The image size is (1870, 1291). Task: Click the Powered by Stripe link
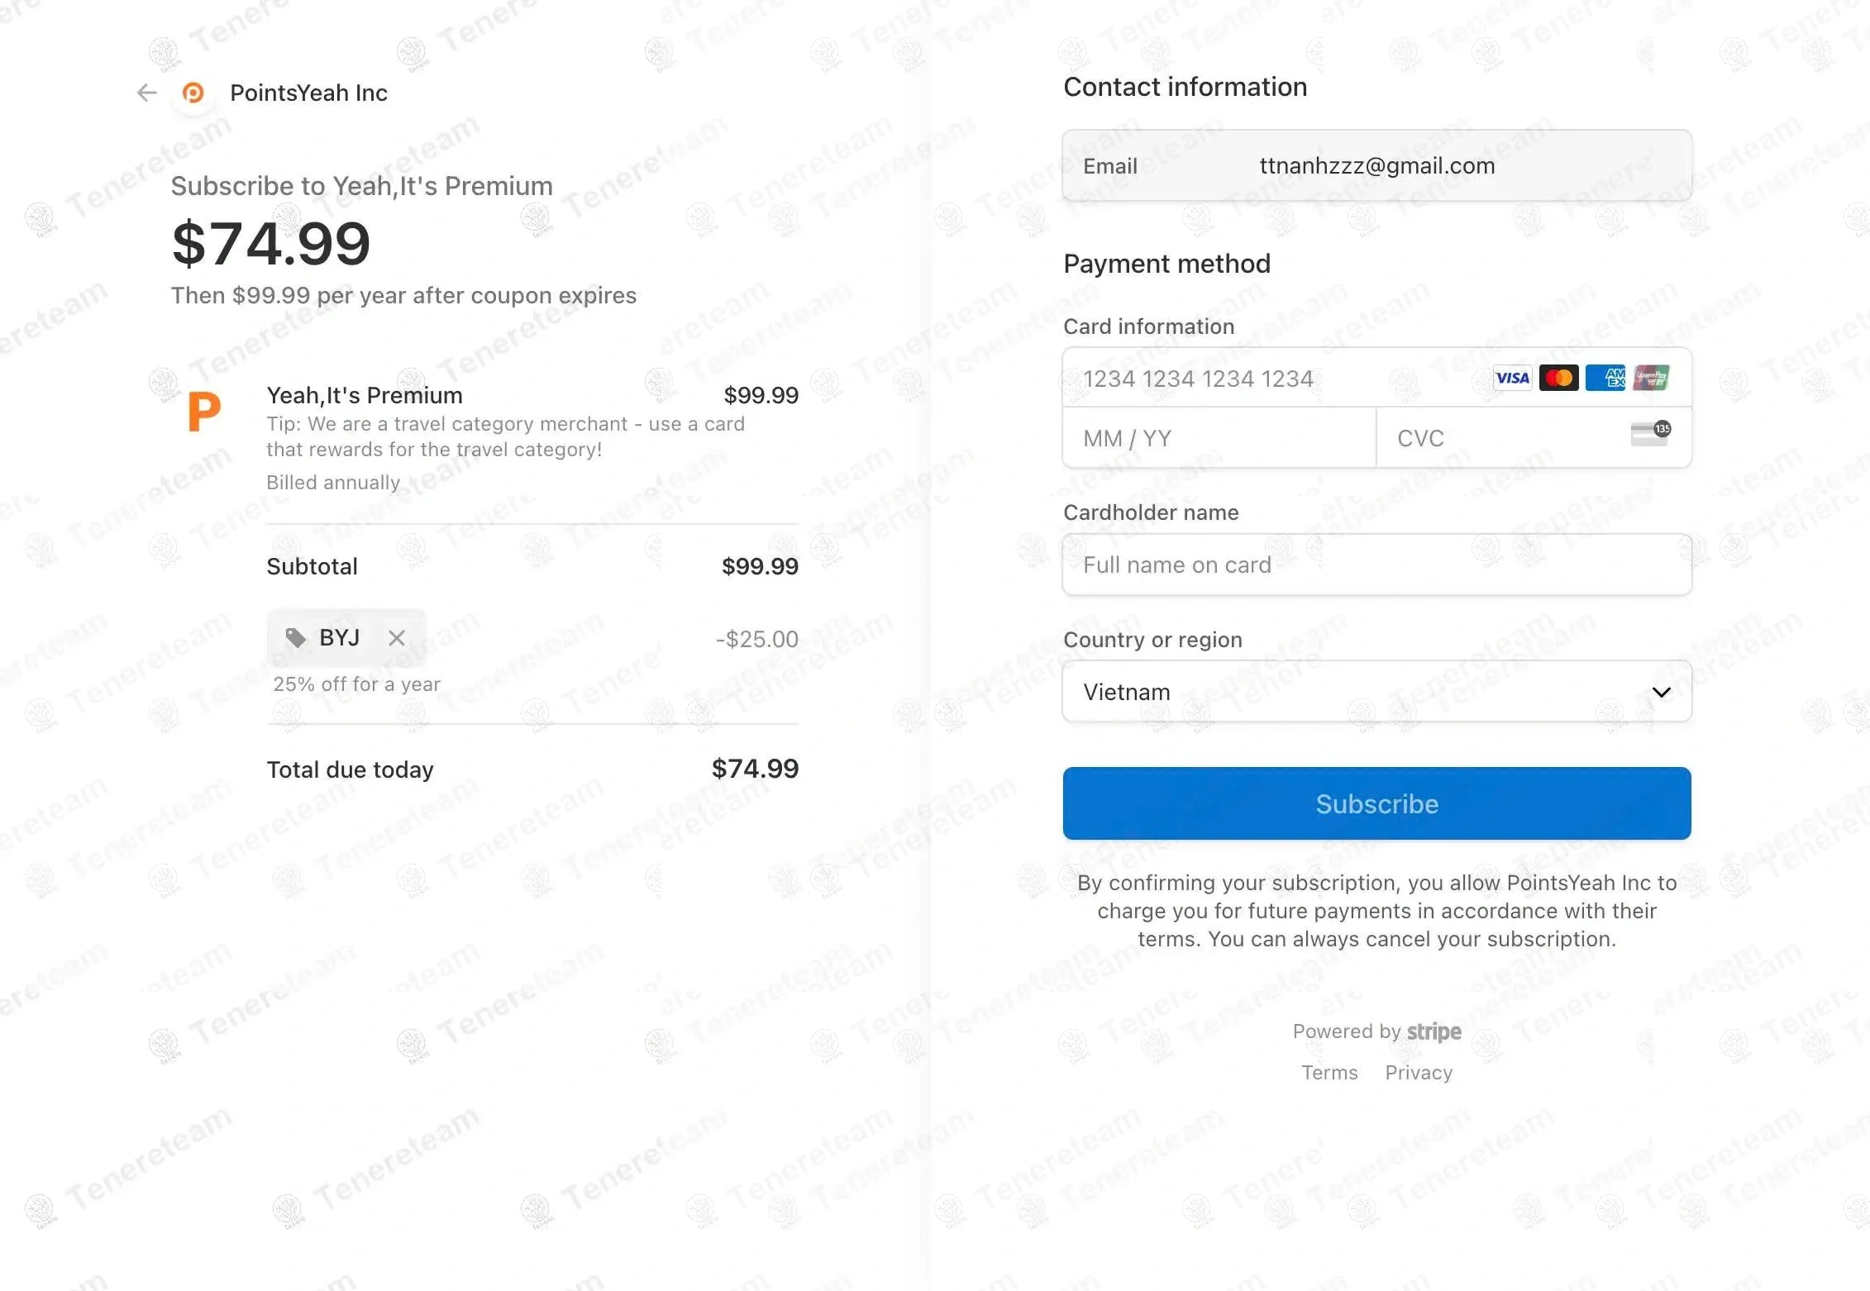click(x=1376, y=1031)
